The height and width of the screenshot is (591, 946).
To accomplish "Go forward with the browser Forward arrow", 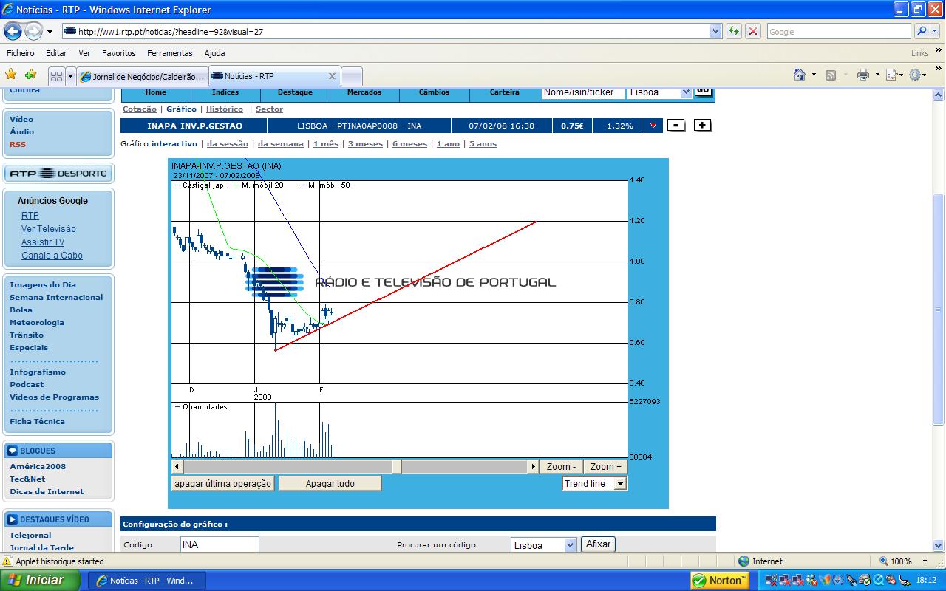I will click(33, 32).
